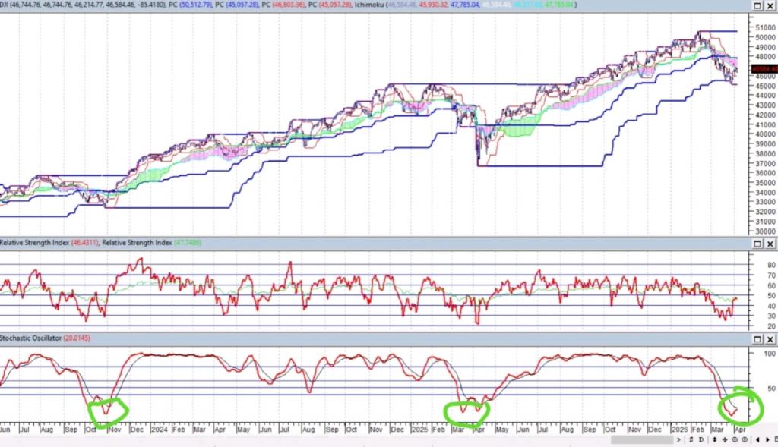Screen dimensions: 778x447
Task: Close the main DJI price chart pane
Action: click(770, 6)
